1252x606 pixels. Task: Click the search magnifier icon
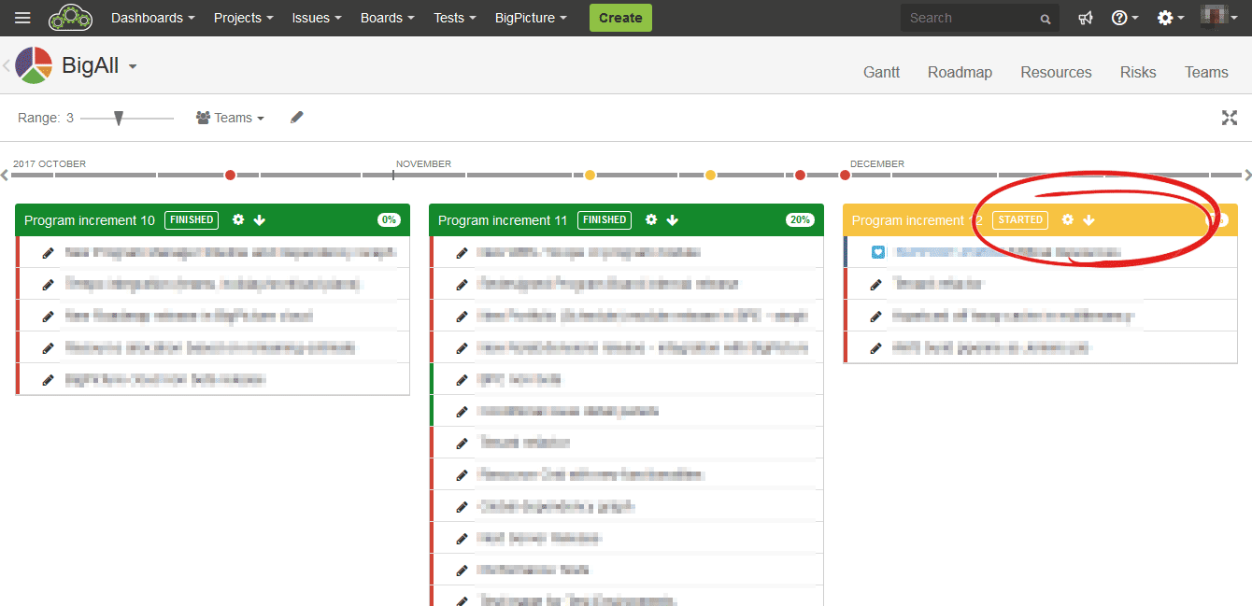(1046, 19)
